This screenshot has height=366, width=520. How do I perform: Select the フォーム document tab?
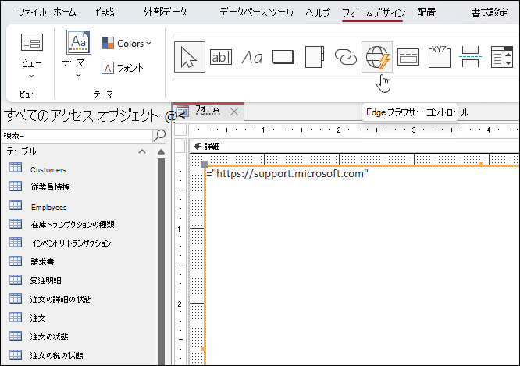[x=207, y=111]
